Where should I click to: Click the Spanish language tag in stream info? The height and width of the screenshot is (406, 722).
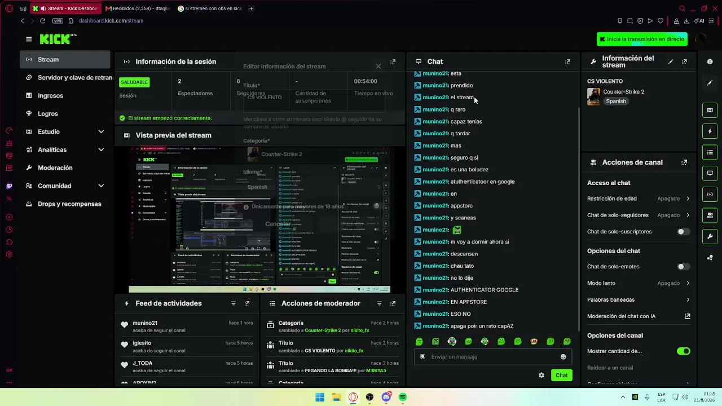616,101
